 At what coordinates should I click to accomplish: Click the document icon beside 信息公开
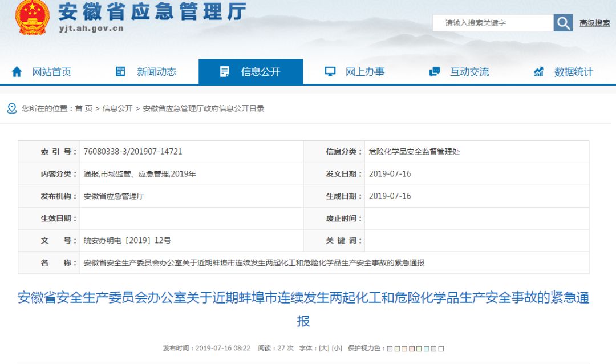pyautogui.click(x=224, y=71)
